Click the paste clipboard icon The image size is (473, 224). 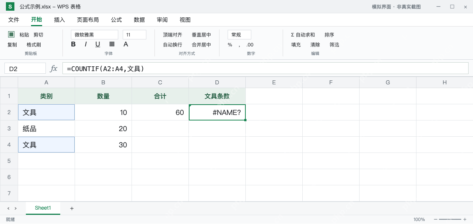tap(11, 34)
